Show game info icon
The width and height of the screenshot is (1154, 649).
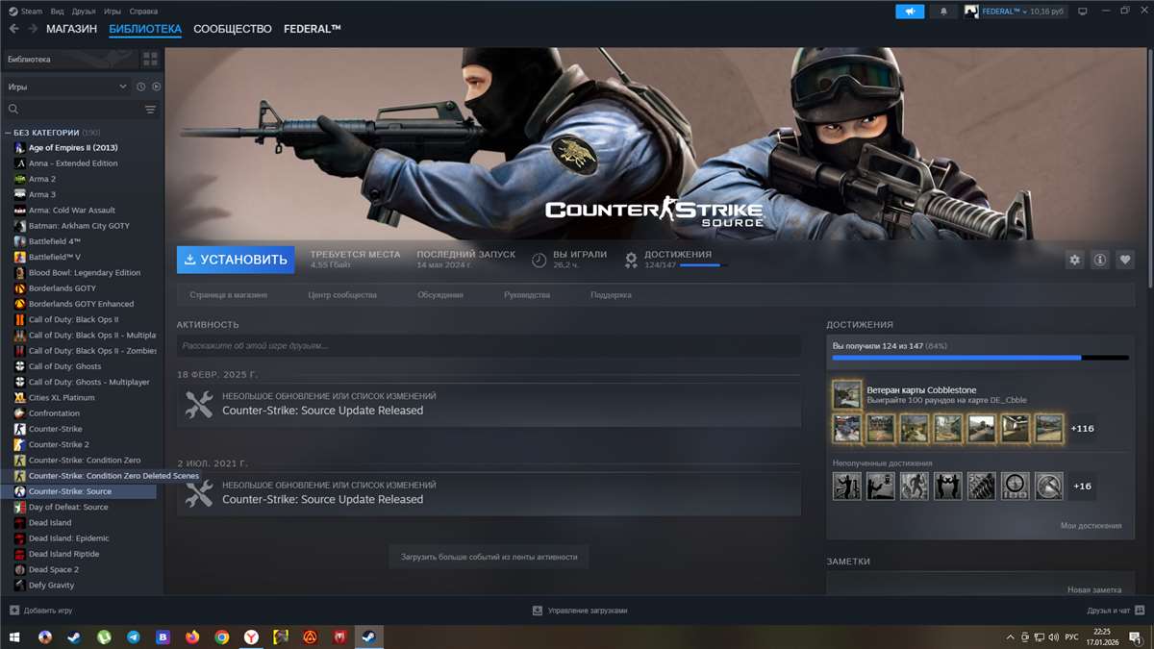pyautogui.click(x=1099, y=260)
